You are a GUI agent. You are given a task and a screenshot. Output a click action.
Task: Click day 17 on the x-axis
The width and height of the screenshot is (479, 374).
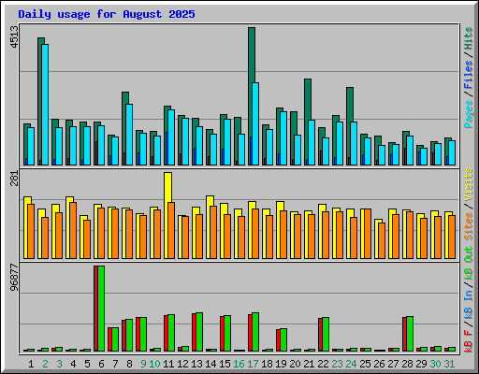coord(253,364)
